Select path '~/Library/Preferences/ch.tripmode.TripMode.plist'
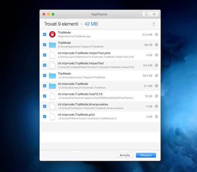This screenshot has width=197, height=172. point(87,118)
